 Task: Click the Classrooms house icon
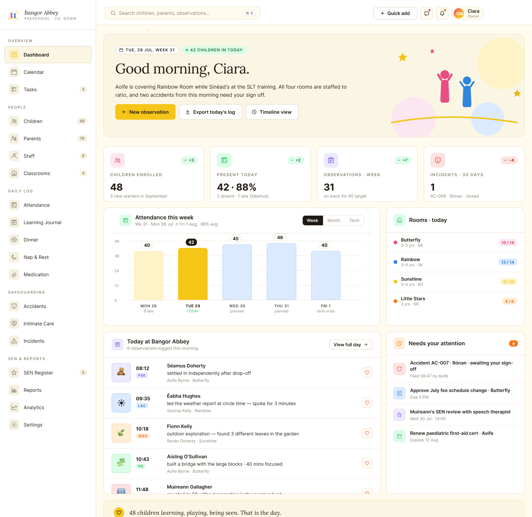(14, 173)
